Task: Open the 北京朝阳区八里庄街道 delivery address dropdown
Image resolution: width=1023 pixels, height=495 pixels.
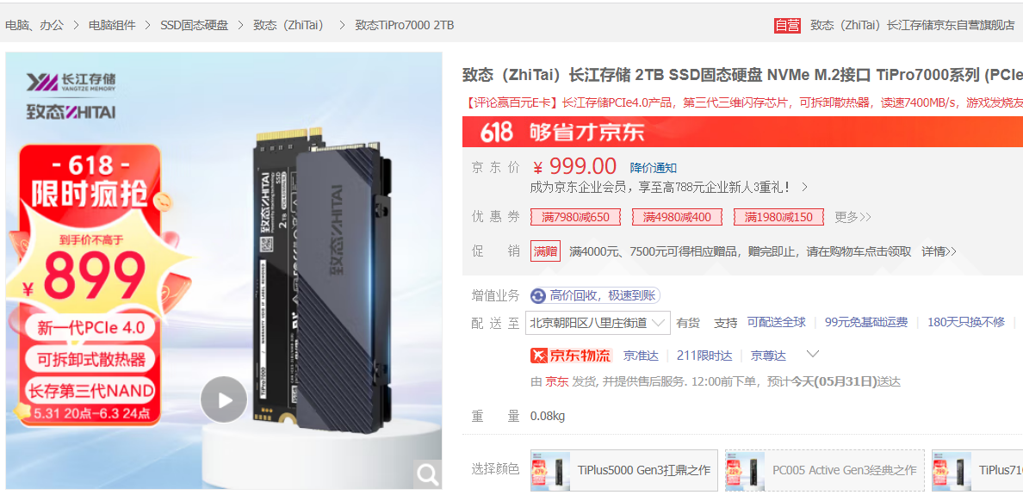Action: [x=598, y=322]
